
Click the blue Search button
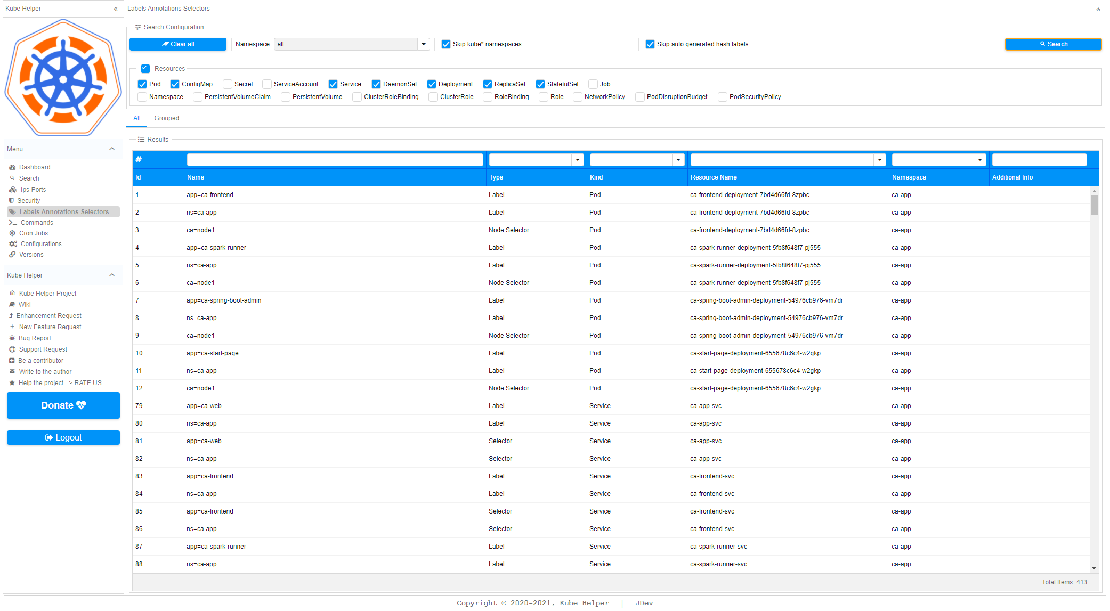click(x=1053, y=44)
